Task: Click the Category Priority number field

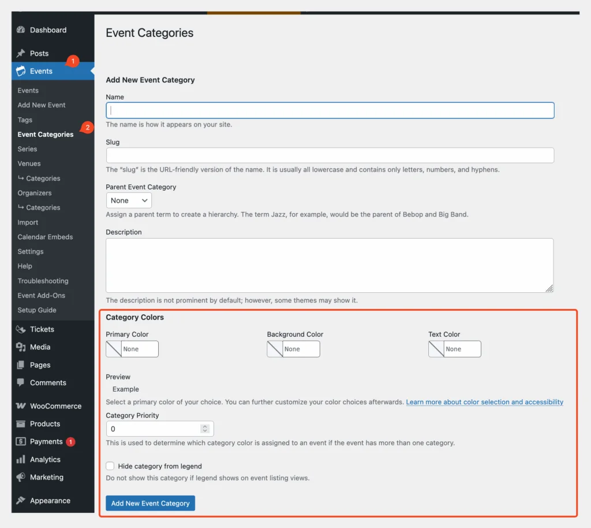Action: [160, 429]
